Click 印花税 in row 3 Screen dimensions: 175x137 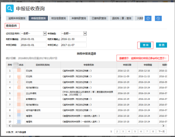[29, 82]
